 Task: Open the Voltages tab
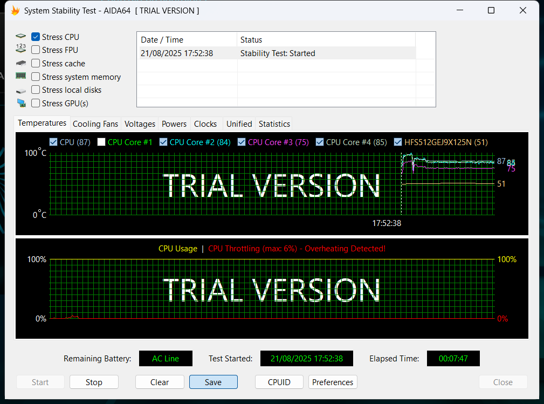[x=140, y=124]
